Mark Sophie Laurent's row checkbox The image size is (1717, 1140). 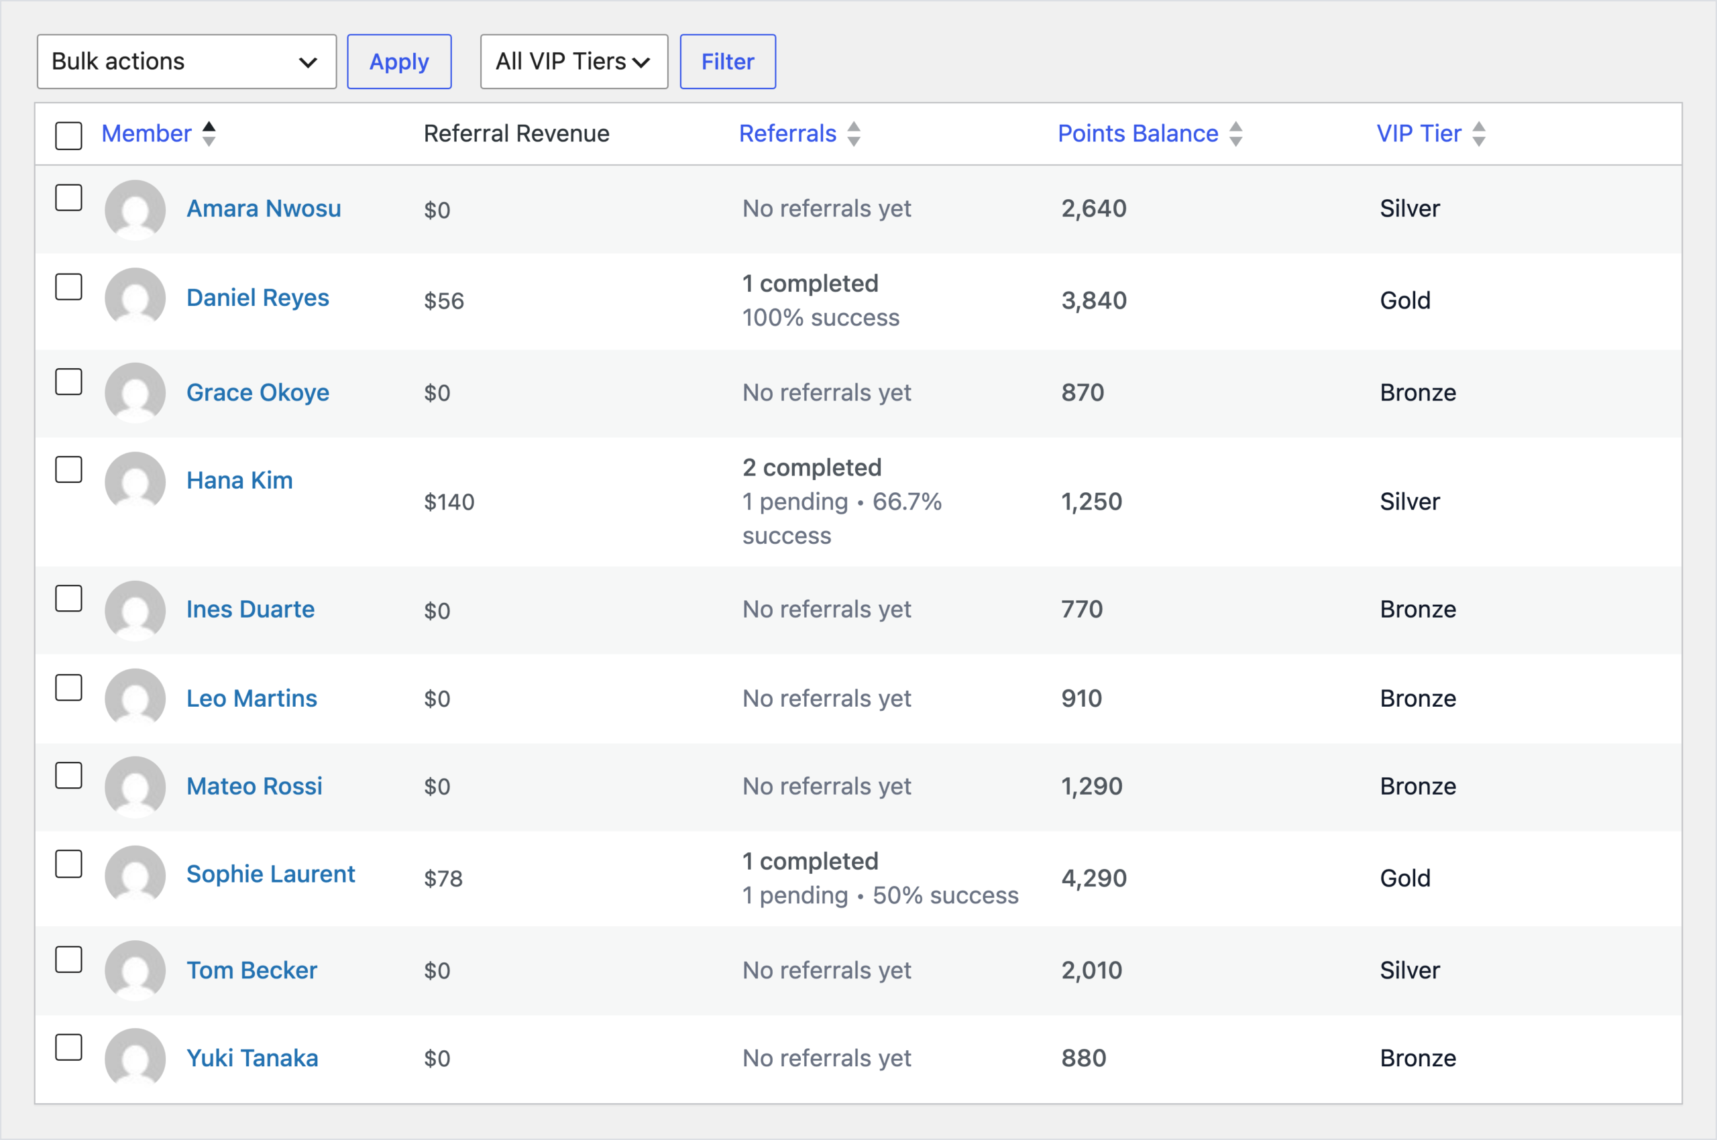(x=68, y=864)
